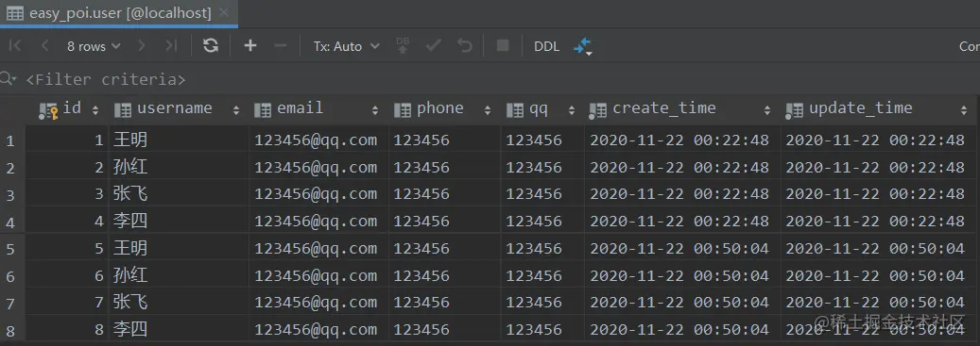This screenshot has width=980, height=346.
Task: Click the compare data arrows icon
Action: click(x=582, y=46)
